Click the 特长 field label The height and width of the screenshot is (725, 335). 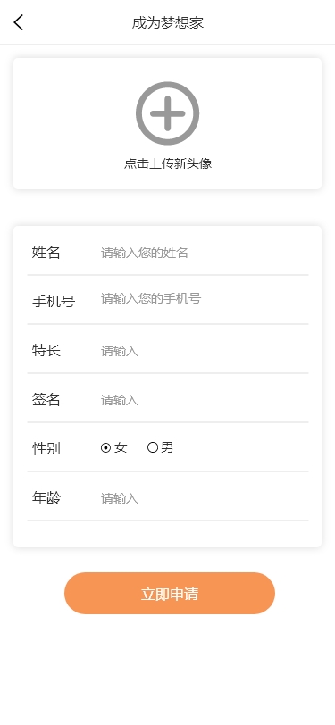[46, 351]
